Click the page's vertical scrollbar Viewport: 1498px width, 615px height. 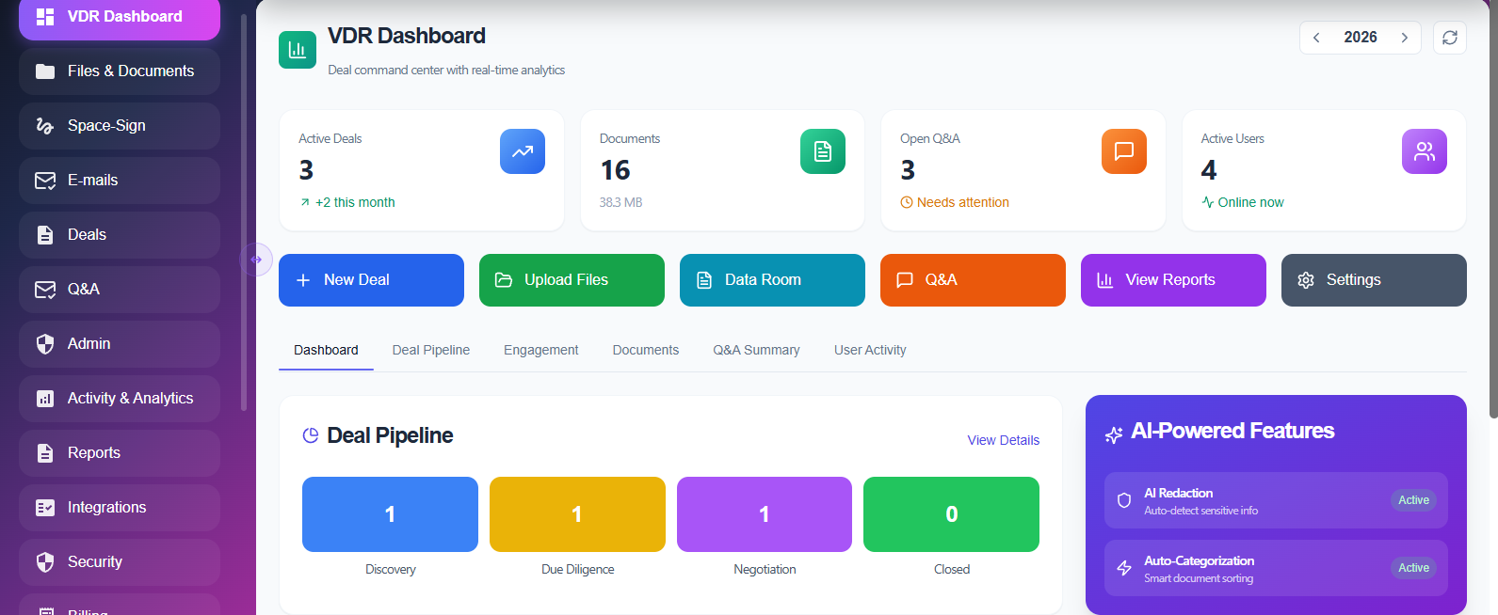1493,209
